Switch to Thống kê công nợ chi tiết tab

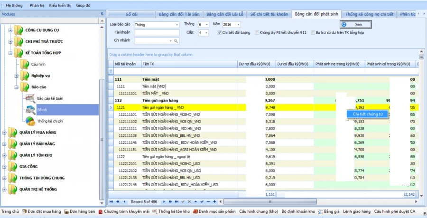tap(369, 14)
